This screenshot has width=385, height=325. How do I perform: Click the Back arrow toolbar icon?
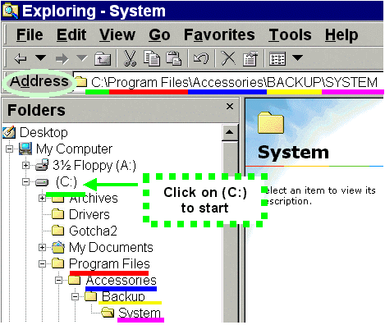[x=21, y=58]
